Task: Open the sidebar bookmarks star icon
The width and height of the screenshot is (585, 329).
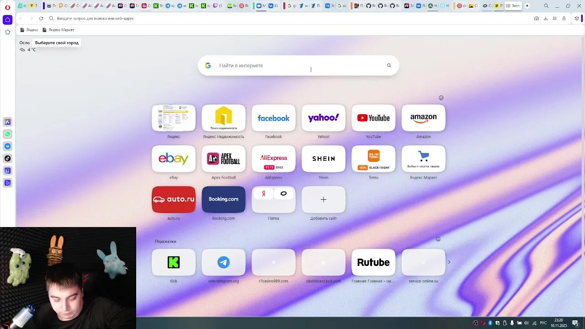Action: 7,32
